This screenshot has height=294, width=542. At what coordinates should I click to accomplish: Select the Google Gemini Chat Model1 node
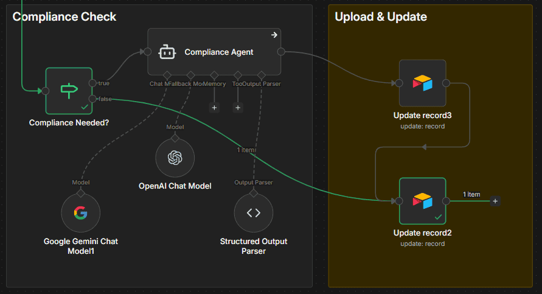(x=81, y=213)
